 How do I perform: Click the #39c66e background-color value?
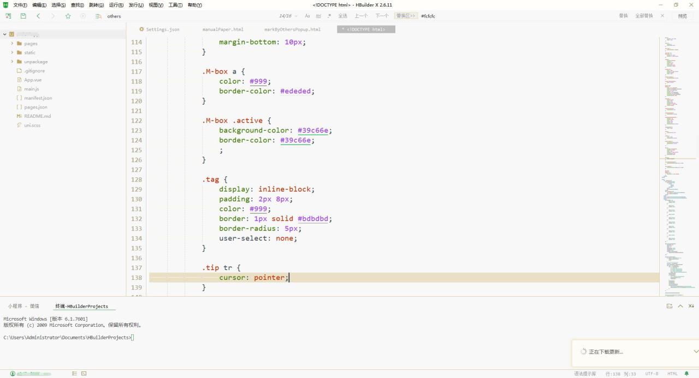(x=313, y=130)
